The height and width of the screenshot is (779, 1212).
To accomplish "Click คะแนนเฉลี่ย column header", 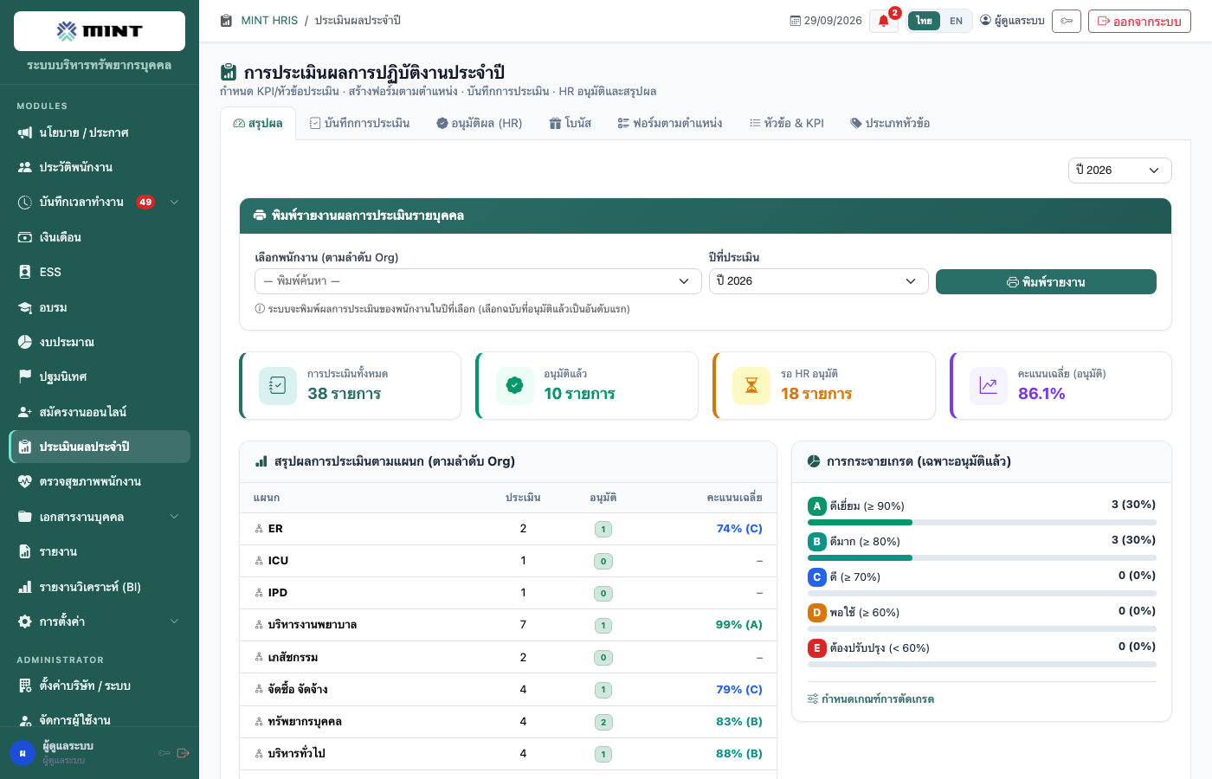I will click(734, 498).
